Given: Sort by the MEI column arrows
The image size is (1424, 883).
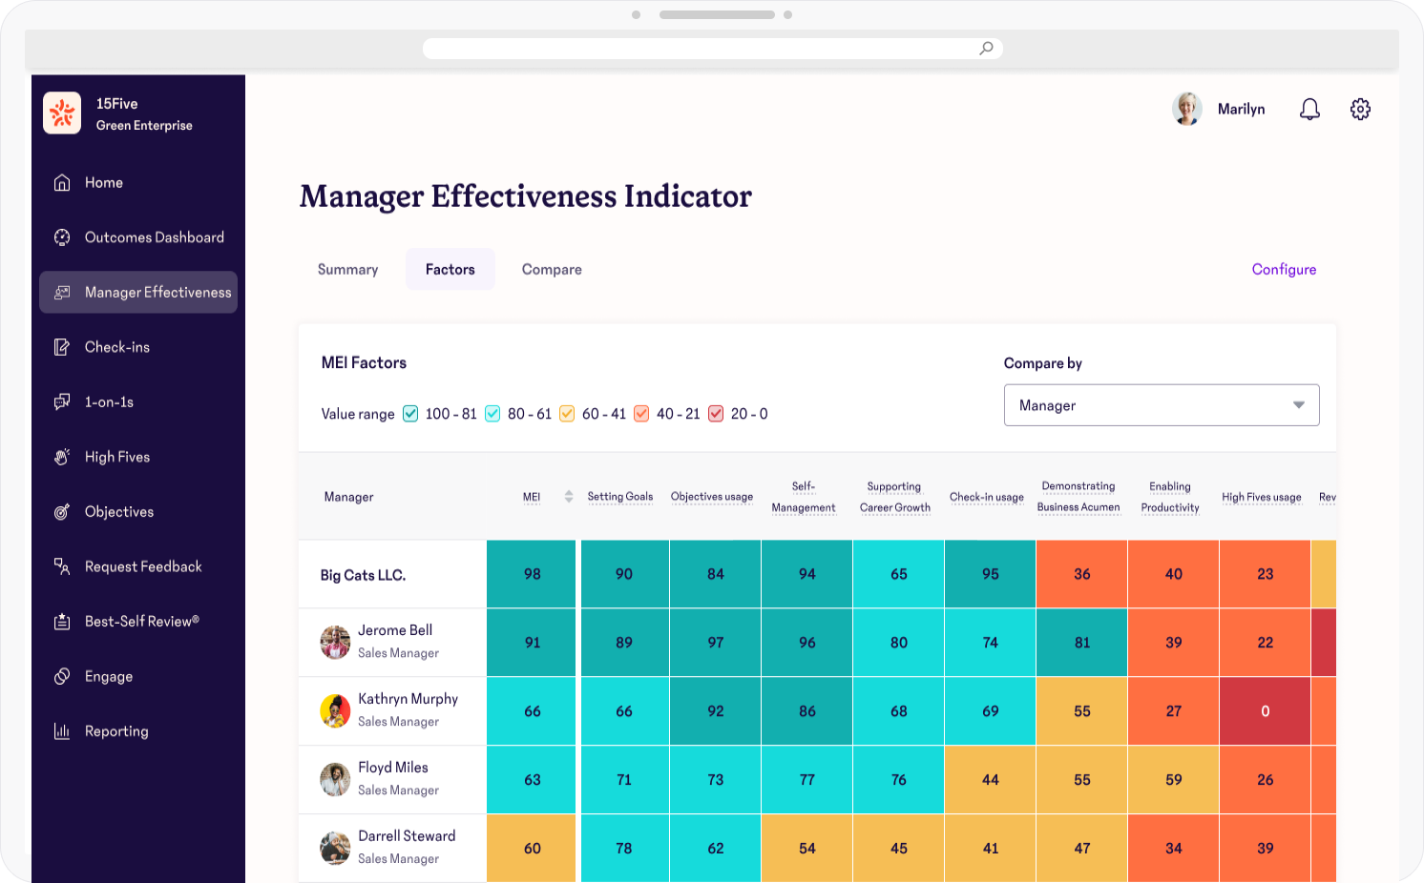Looking at the screenshot, I should [x=569, y=497].
